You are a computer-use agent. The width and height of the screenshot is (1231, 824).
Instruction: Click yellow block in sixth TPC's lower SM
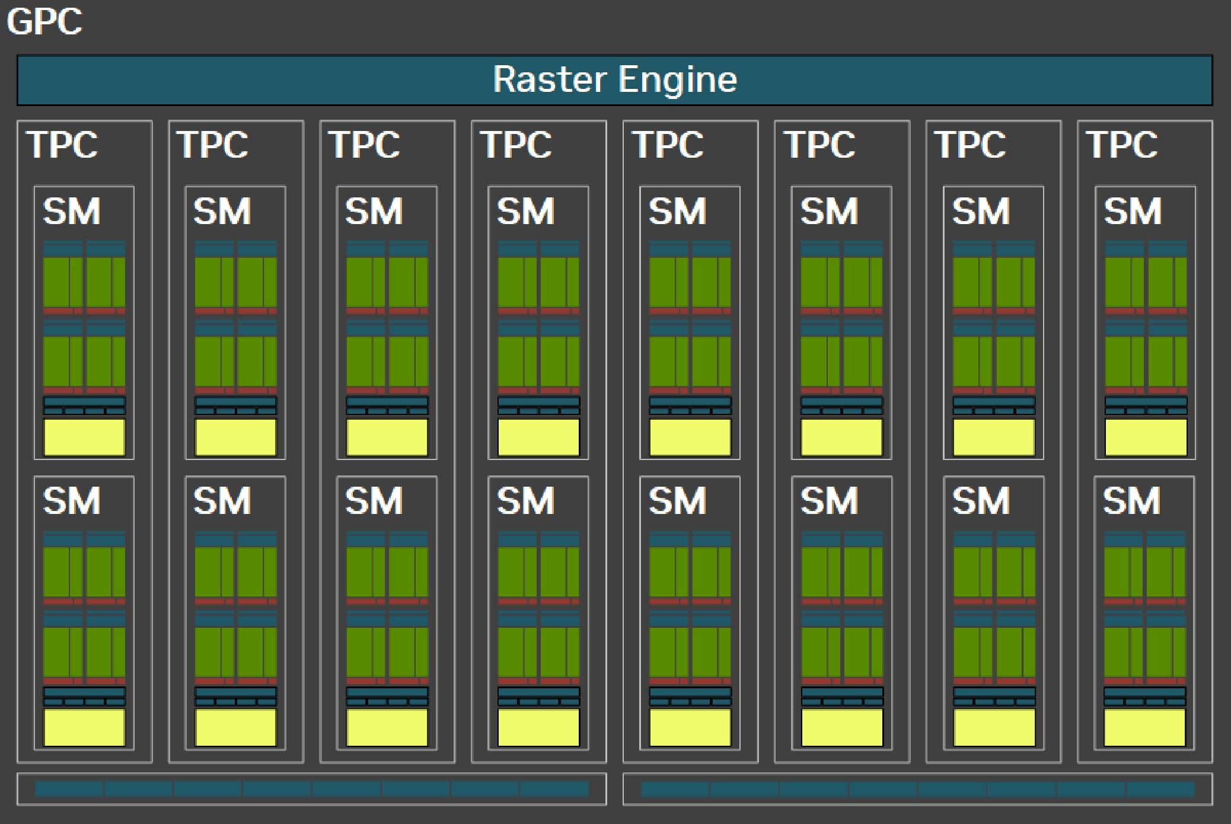(842, 727)
